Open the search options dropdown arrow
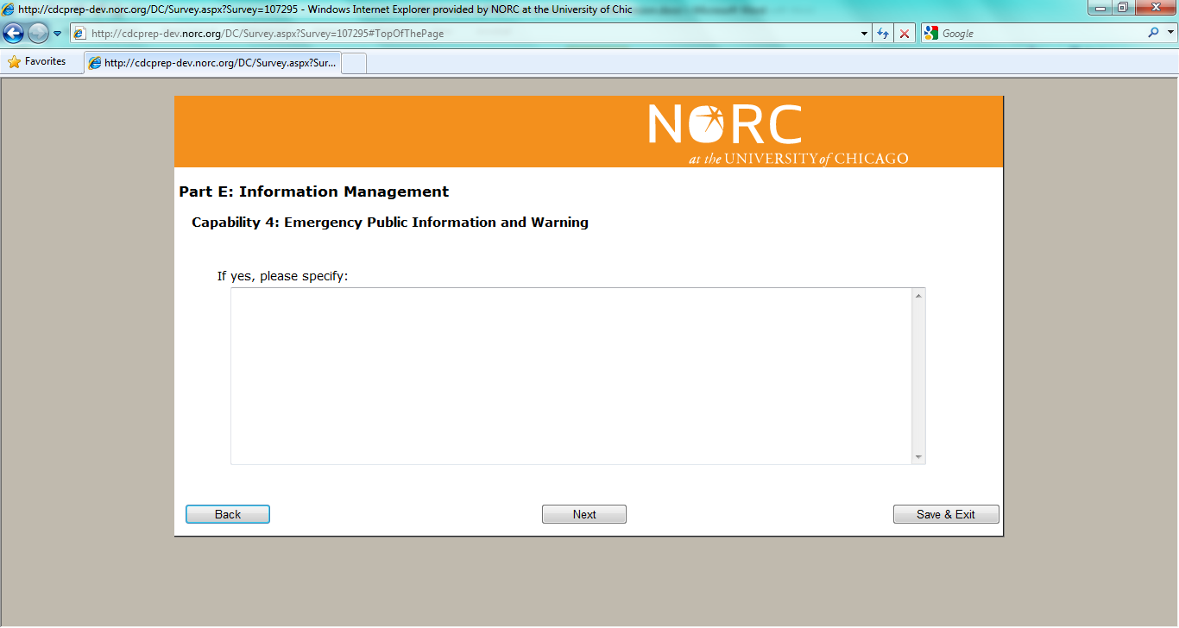The height and width of the screenshot is (628, 1179). click(1170, 34)
